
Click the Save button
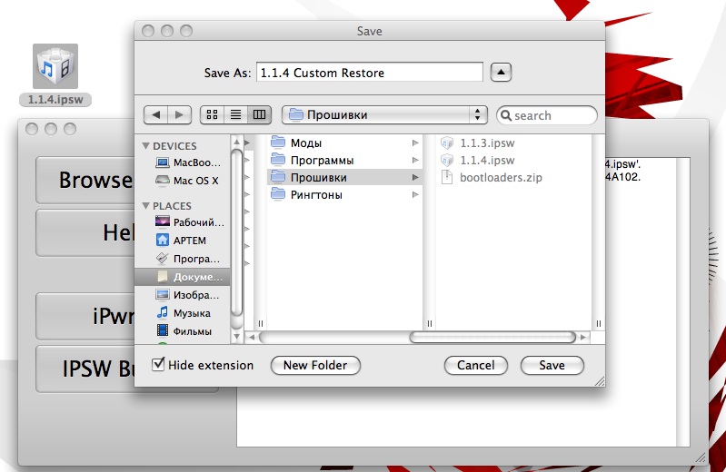click(x=552, y=365)
